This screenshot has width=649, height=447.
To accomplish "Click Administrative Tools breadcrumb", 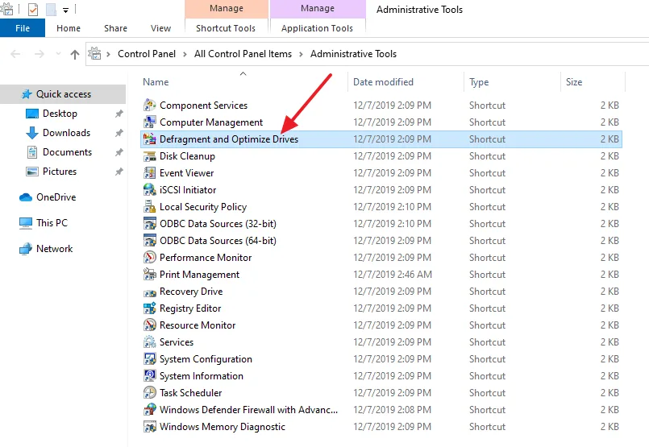I will [353, 54].
